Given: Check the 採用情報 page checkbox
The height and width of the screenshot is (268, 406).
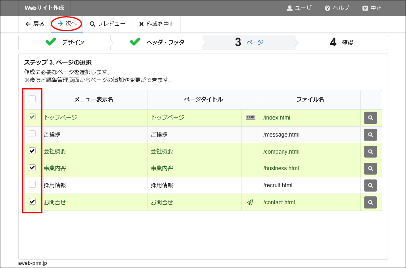Looking at the screenshot, I should (33, 184).
